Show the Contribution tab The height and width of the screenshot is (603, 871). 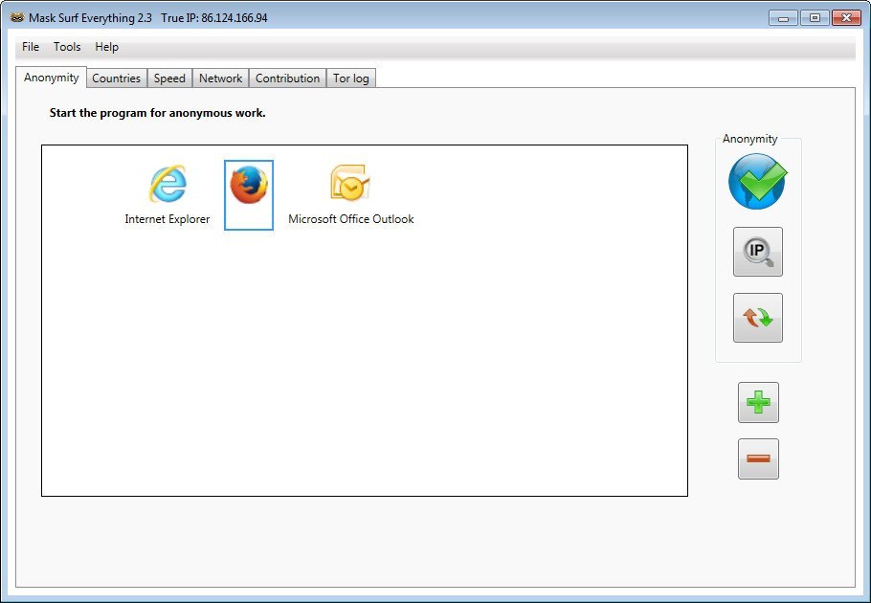pos(287,78)
